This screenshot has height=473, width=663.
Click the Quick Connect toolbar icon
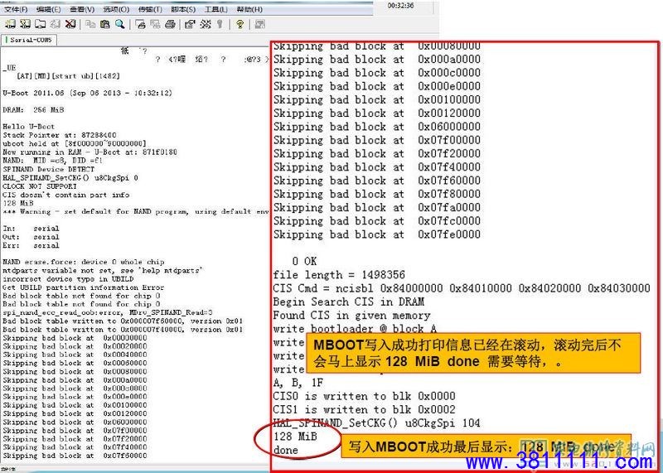tap(25, 24)
